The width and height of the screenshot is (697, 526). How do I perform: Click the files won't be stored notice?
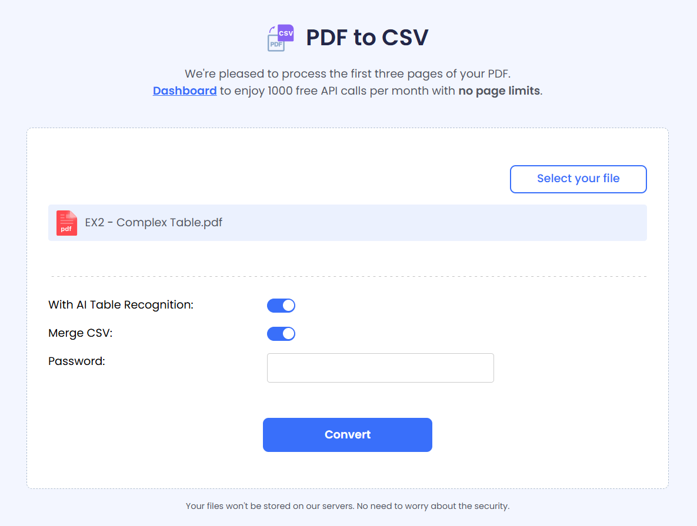tap(347, 505)
